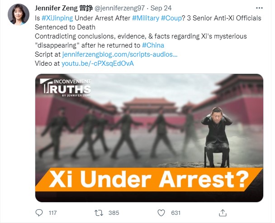The height and width of the screenshot is (223, 275).
Task: Open the Xi Under Arrest video thumbnail
Action: [149, 138]
